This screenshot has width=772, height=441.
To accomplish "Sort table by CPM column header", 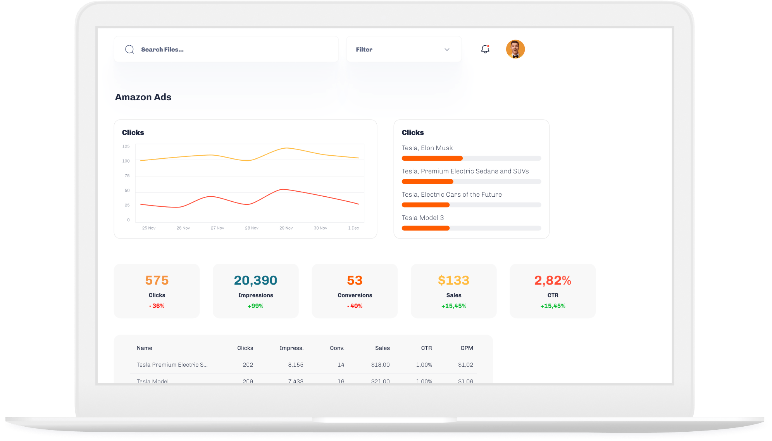I will tap(467, 348).
